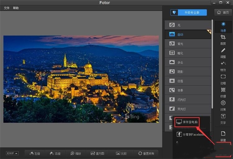Open the 帮助 menu

pyautogui.click(x=16, y=8)
